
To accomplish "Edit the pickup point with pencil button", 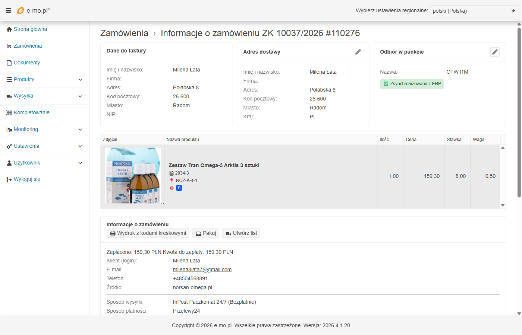I will [x=495, y=52].
